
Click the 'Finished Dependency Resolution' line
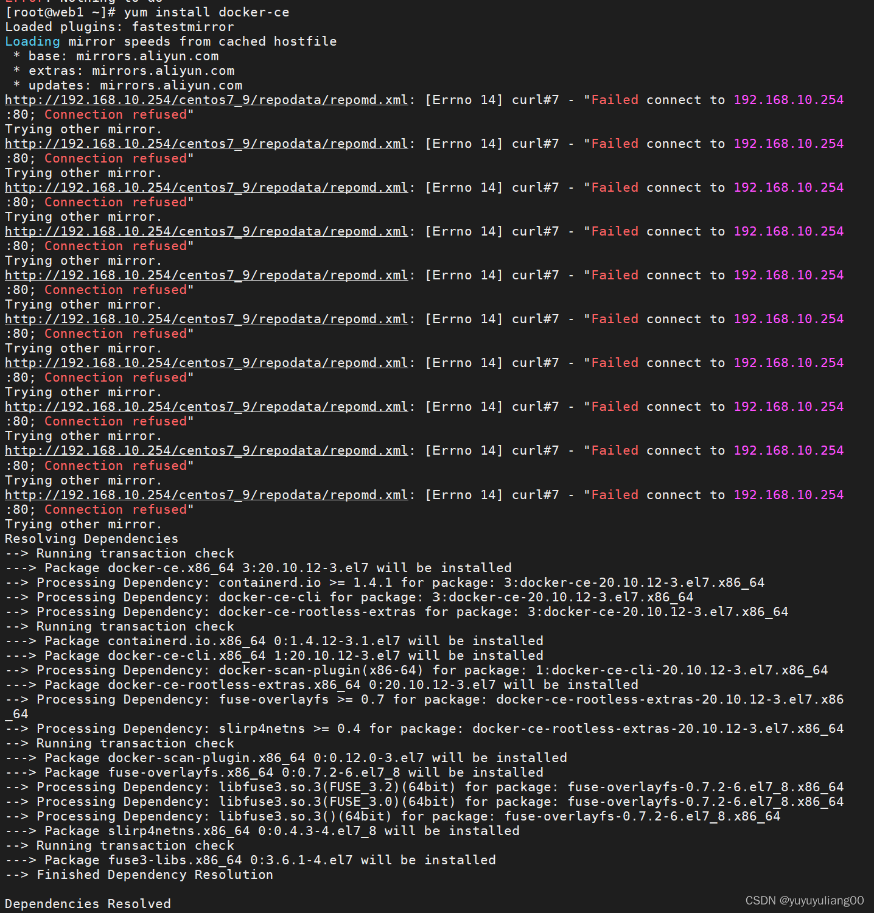(139, 875)
